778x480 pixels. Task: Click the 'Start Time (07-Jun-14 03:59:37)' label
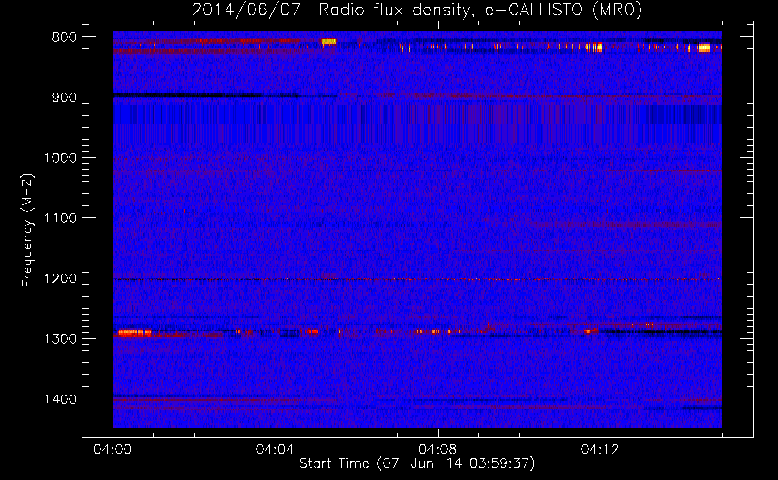pyautogui.click(x=417, y=464)
